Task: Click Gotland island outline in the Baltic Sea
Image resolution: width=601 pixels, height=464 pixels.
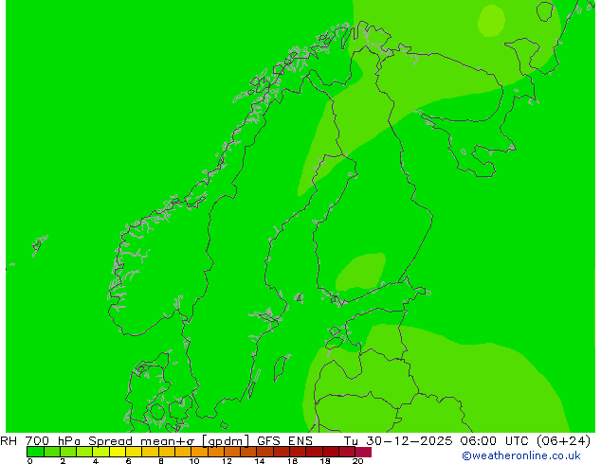Action: 282,368
